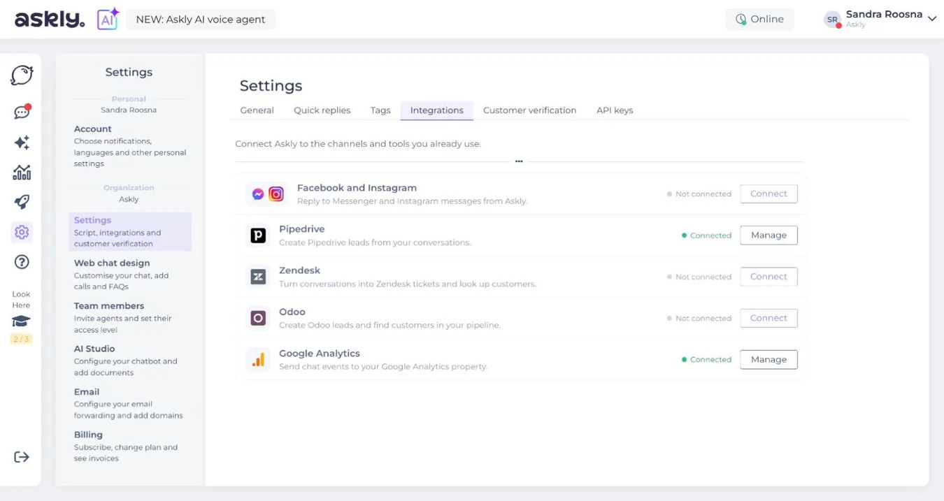Click Pipedrive's Connected status
944x501 pixels.
706,235
